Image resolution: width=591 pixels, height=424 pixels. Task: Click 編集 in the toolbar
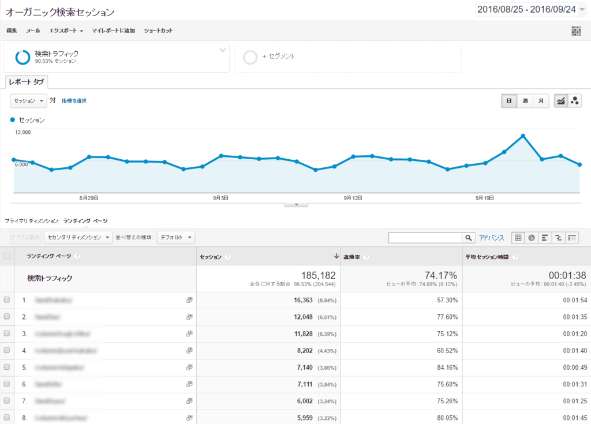tap(12, 31)
